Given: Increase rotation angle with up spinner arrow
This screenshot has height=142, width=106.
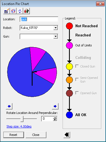Looking at the screenshot, I should point(55,118).
